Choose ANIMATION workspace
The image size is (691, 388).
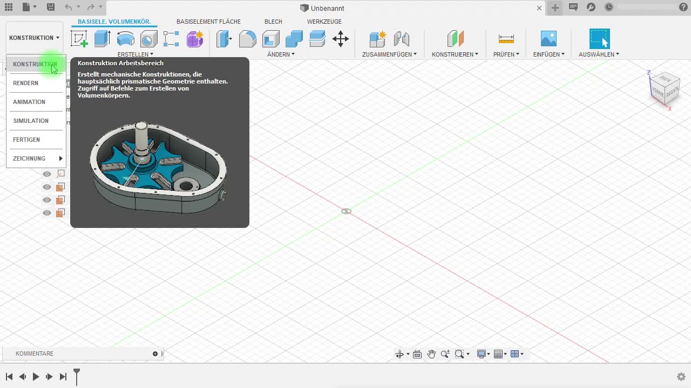(x=36, y=102)
